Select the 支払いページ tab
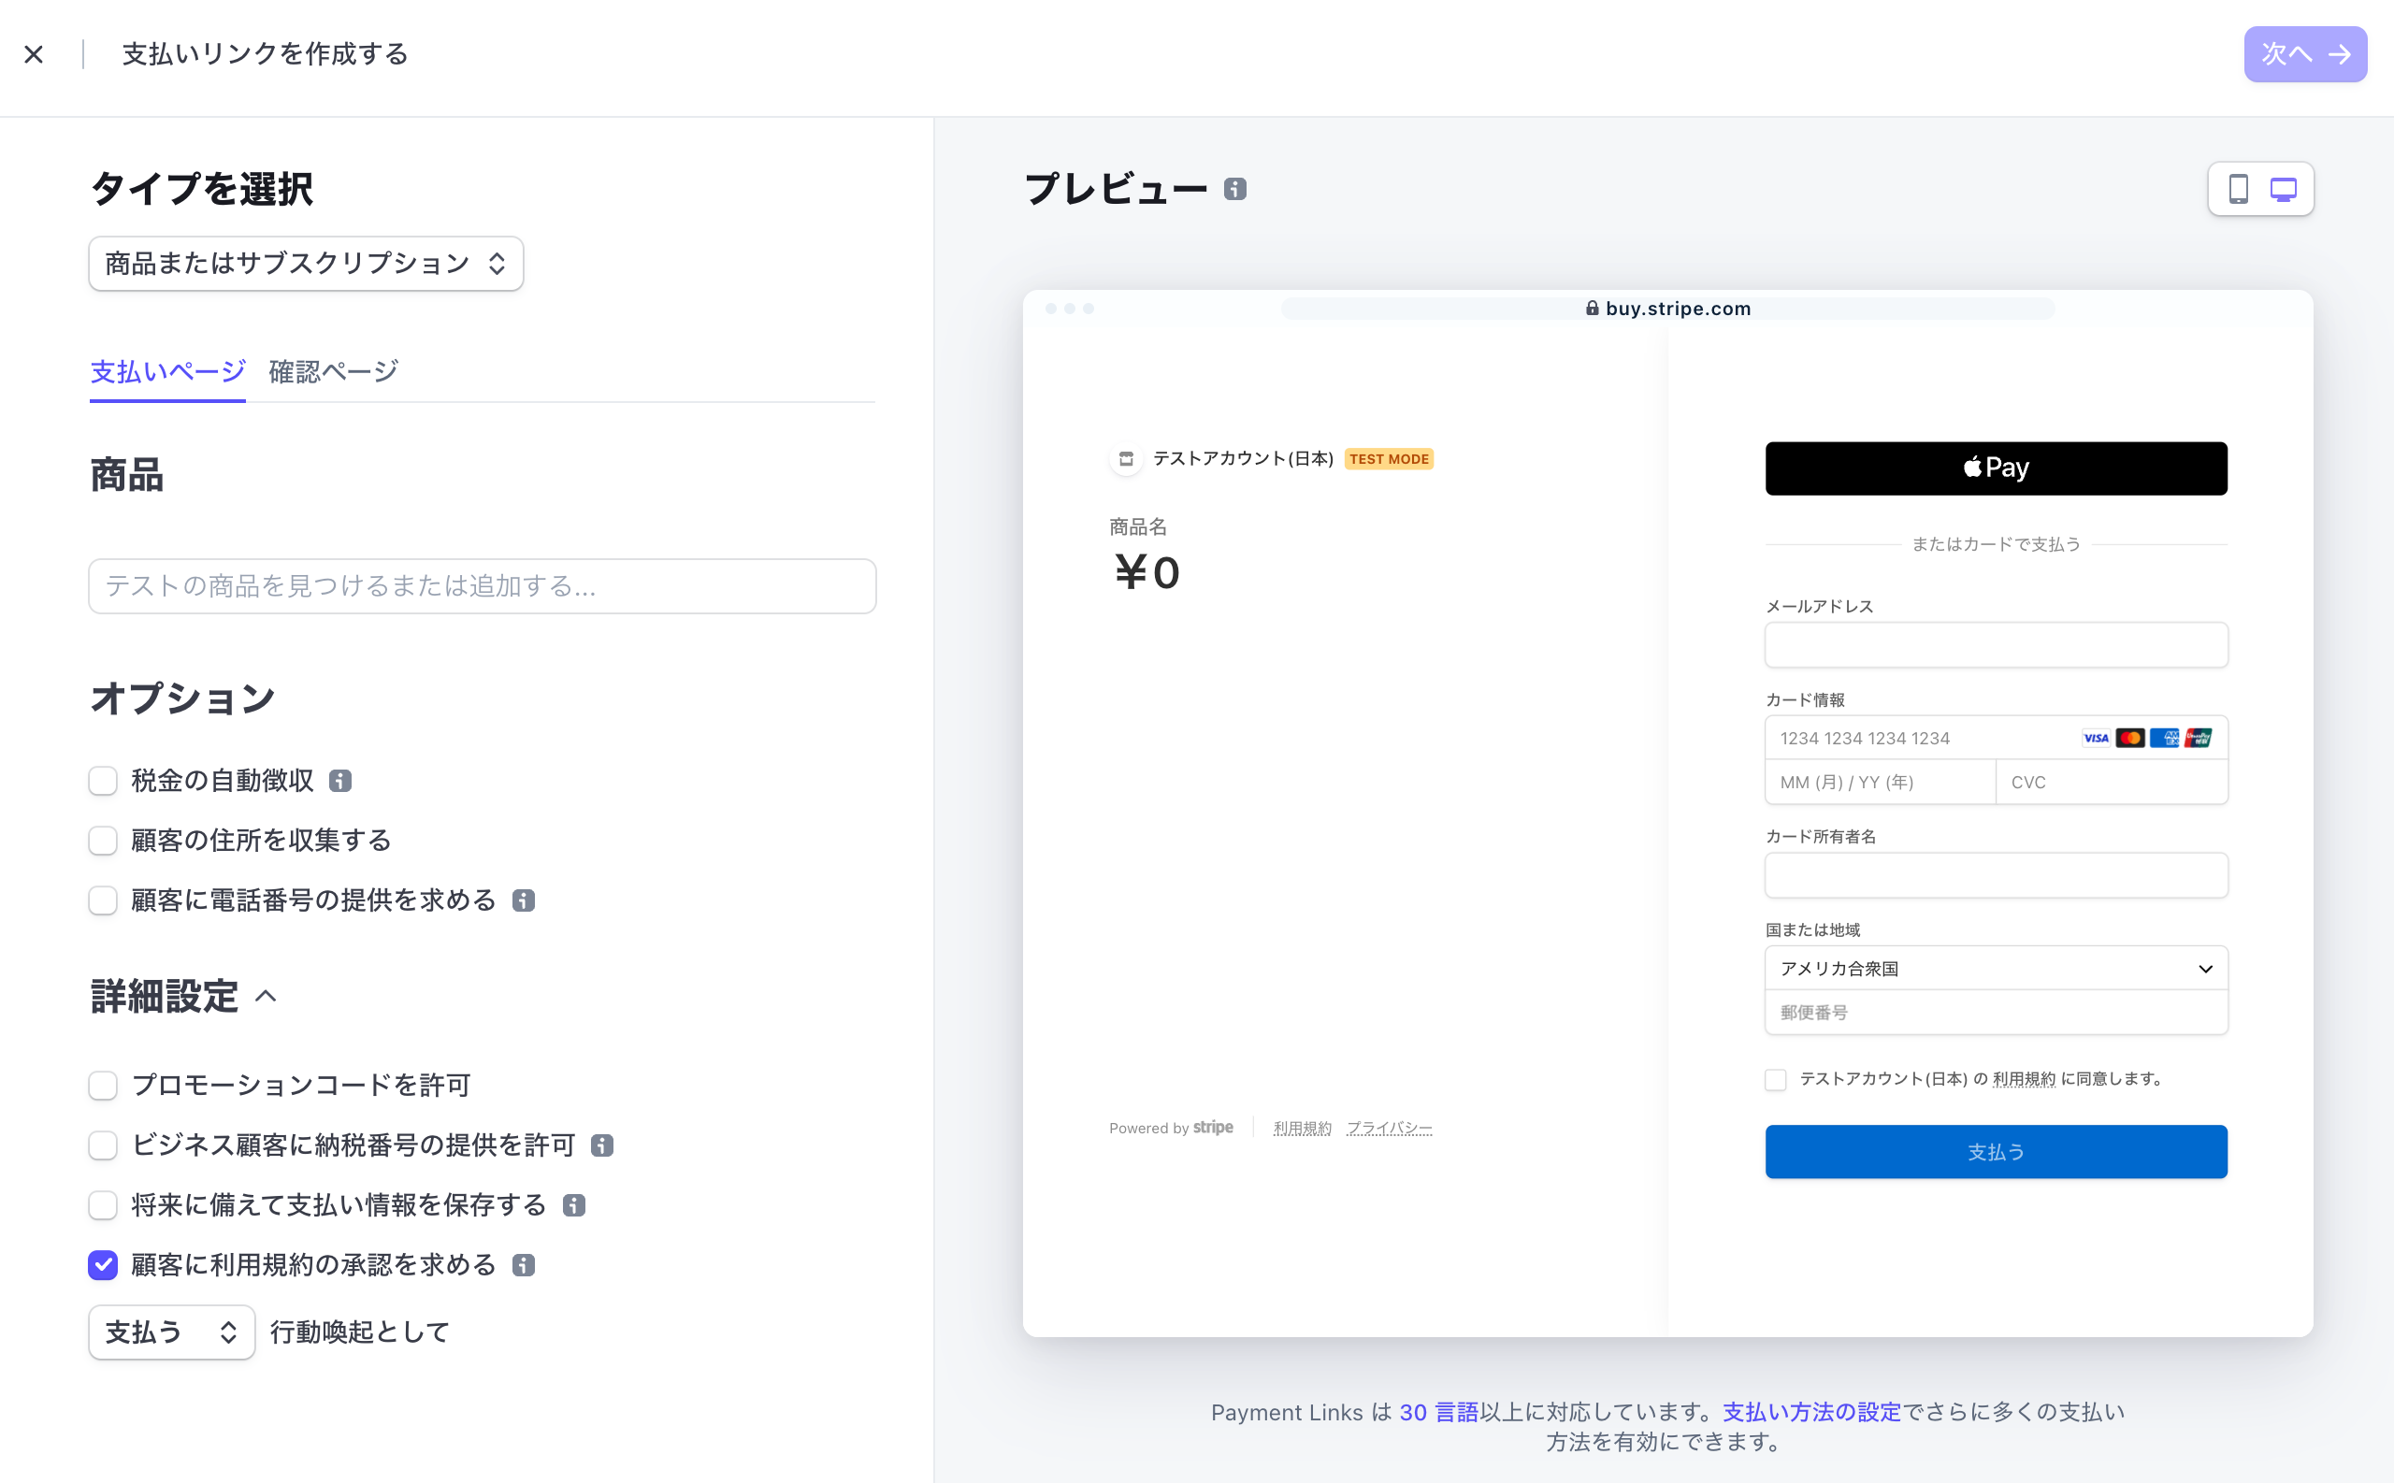Image resolution: width=2394 pixels, height=1483 pixels. click(166, 372)
